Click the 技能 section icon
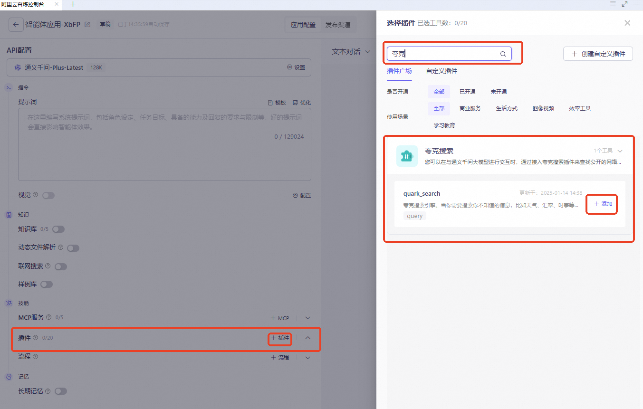The height and width of the screenshot is (409, 643). pos(9,303)
